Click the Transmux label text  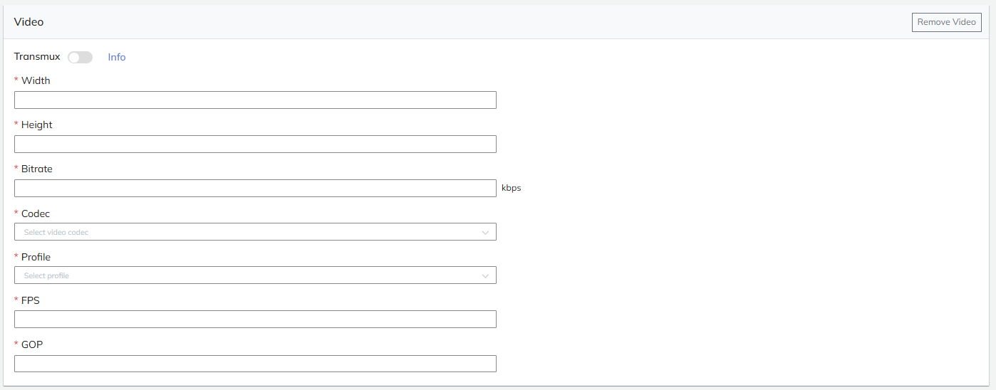click(37, 56)
